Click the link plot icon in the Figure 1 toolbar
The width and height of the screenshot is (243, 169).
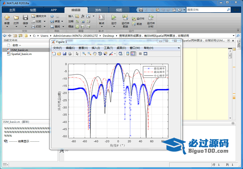(120, 54)
